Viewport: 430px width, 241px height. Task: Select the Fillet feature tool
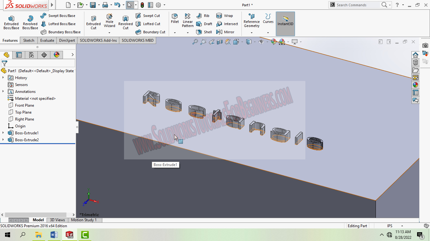click(175, 20)
